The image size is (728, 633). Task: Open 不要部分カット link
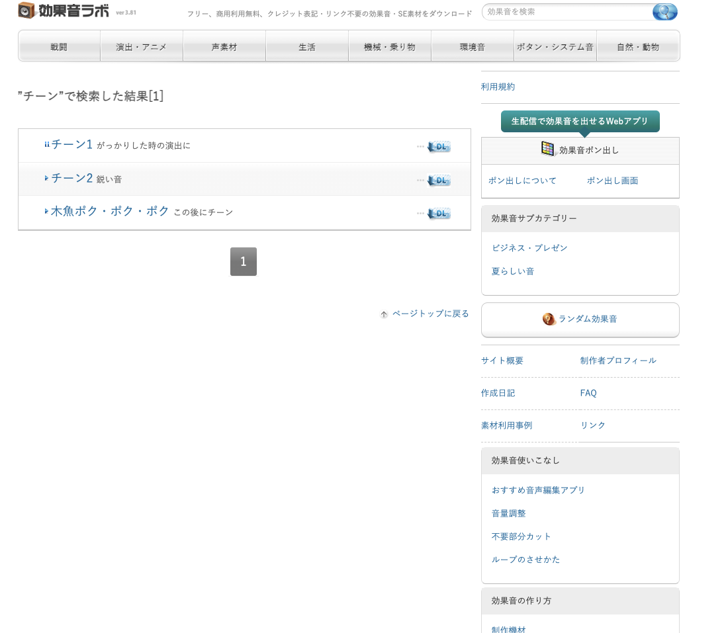pos(521,536)
